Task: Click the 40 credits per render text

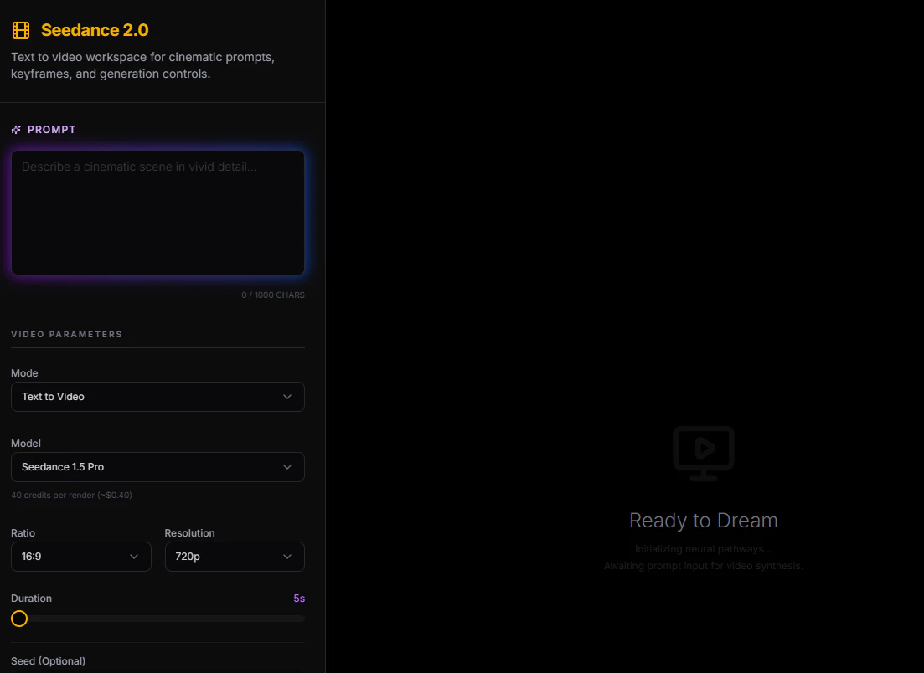Action: tap(71, 495)
